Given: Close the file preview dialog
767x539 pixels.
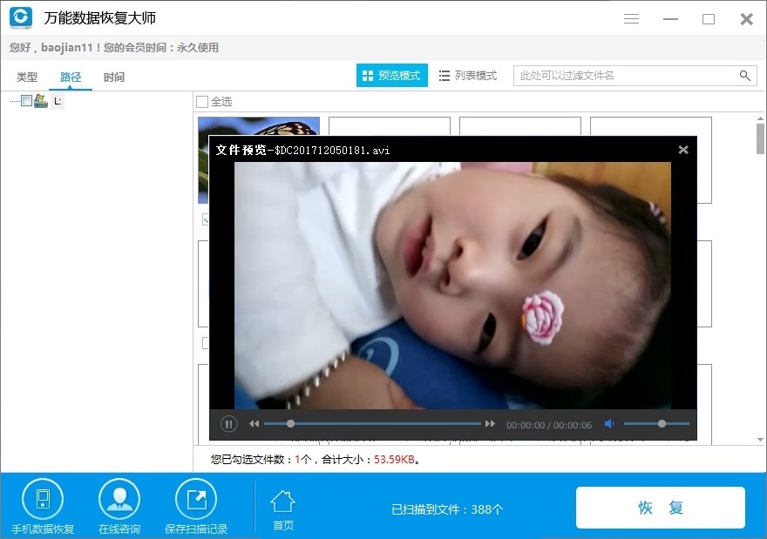Looking at the screenshot, I should click(682, 149).
